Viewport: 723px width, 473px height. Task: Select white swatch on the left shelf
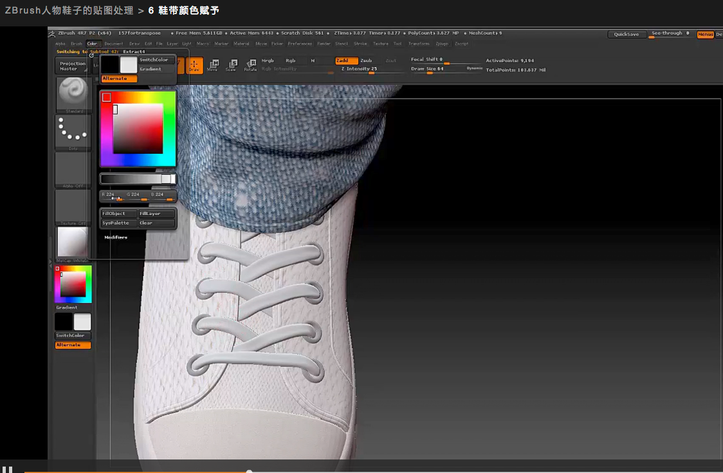click(x=82, y=322)
